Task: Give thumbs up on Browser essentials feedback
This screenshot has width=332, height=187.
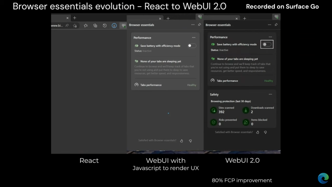Action: point(257,132)
